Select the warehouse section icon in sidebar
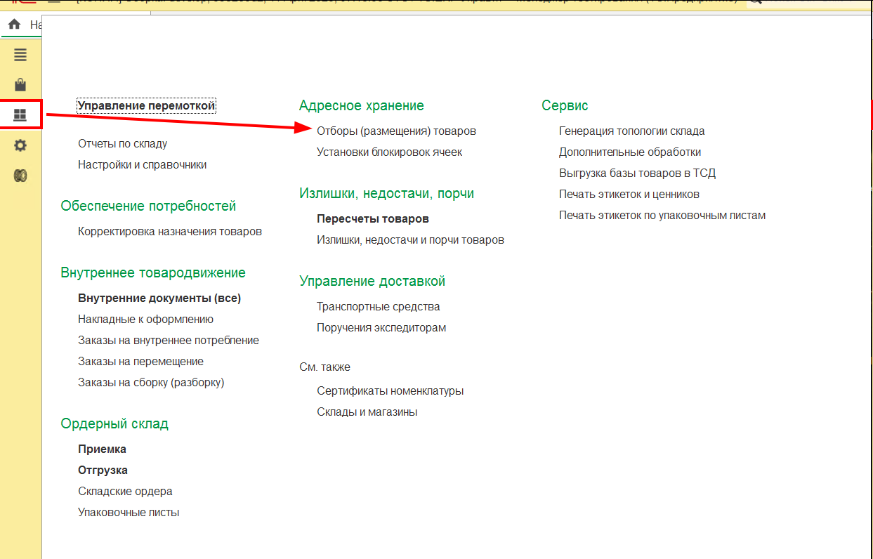 [x=20, y=114]
